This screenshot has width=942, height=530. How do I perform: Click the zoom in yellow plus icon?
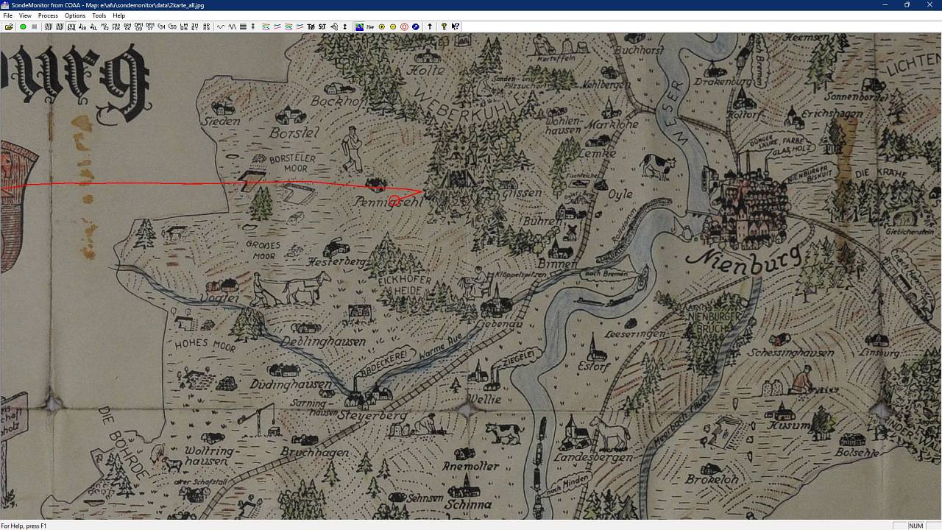[381, 26]
